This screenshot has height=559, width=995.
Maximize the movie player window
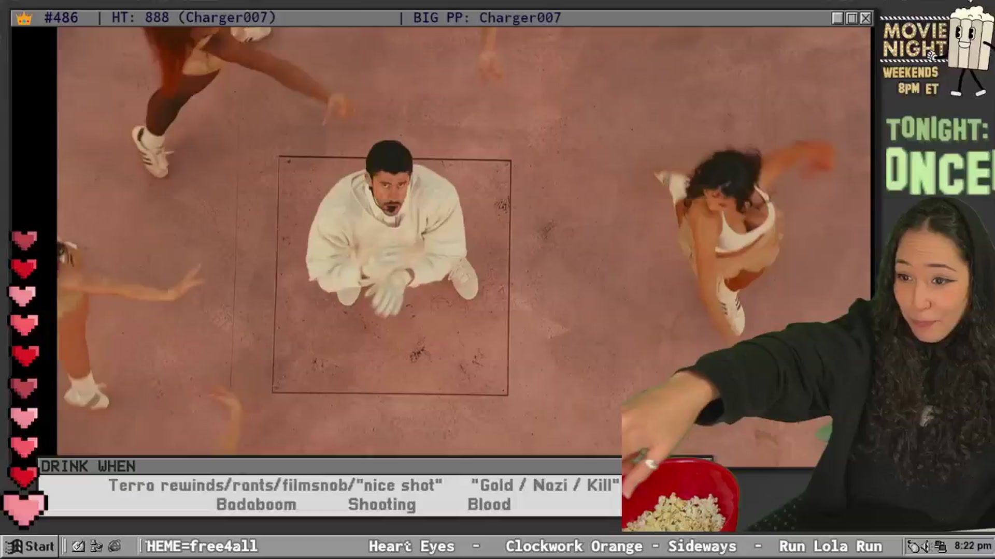851,18
